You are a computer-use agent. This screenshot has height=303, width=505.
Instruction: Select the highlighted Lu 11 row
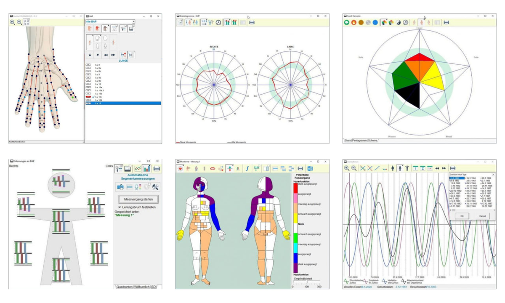(123, 103)
